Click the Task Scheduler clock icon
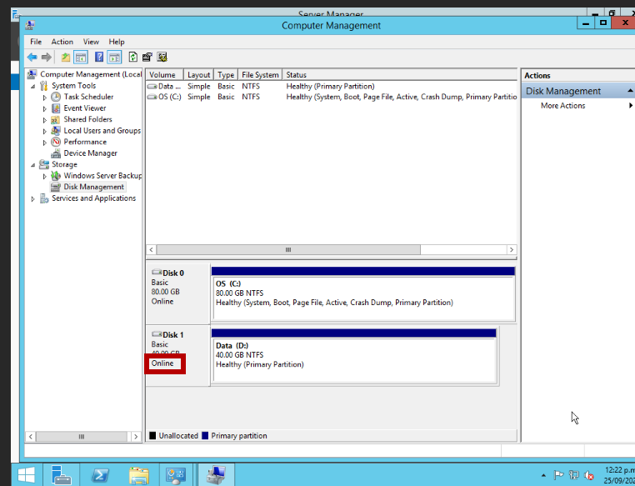635x486 pixels. coord(56,97)
